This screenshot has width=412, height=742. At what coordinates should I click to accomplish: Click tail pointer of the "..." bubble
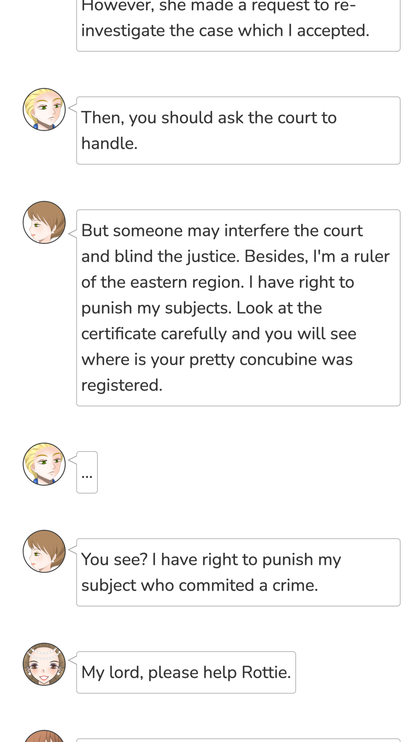(x=73, y=459)
